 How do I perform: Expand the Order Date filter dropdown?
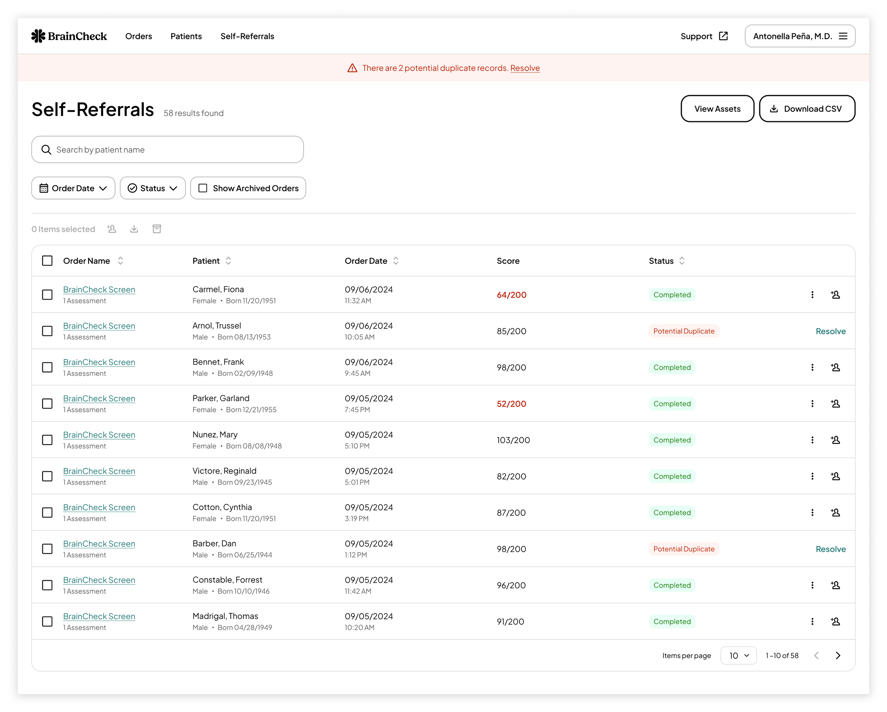[73, 188]
